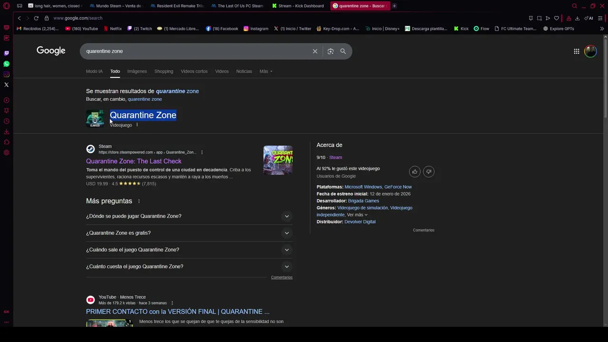Clear the Google search box text

point(315,51)
